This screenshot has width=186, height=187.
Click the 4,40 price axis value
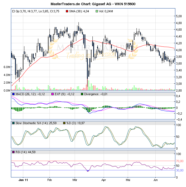click(x=179, y=36)
